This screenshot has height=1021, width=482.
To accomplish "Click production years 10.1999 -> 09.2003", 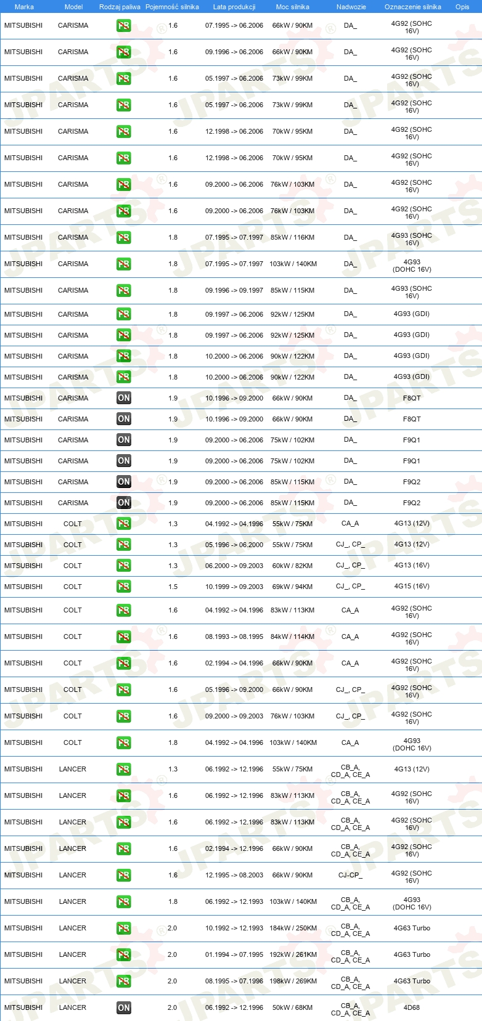I will pos(234,587).
